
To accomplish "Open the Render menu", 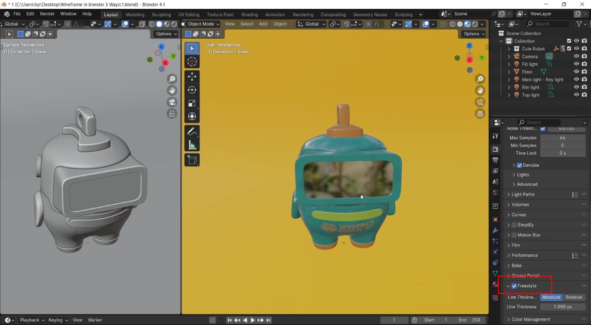I will point(47,14).
